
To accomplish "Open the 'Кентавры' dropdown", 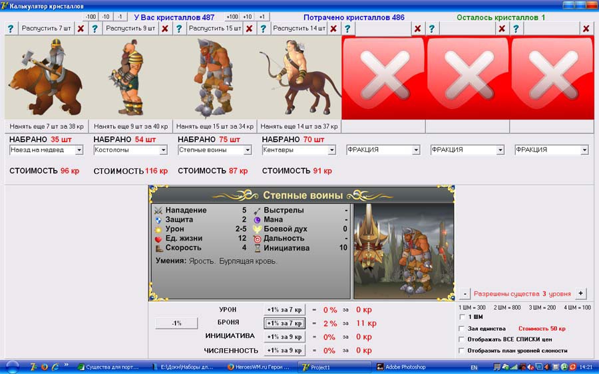I will [x=331, y=150].
